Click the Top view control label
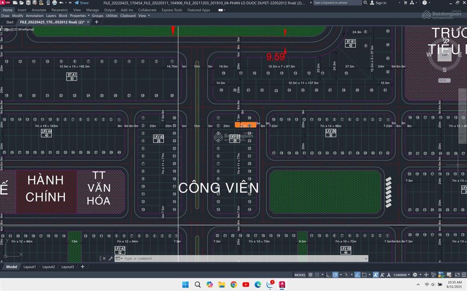The height and width of the screenshot is (291, 467). 9,30
